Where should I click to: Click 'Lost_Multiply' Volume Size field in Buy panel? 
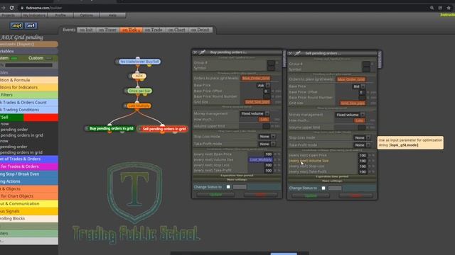click(261, 159)
